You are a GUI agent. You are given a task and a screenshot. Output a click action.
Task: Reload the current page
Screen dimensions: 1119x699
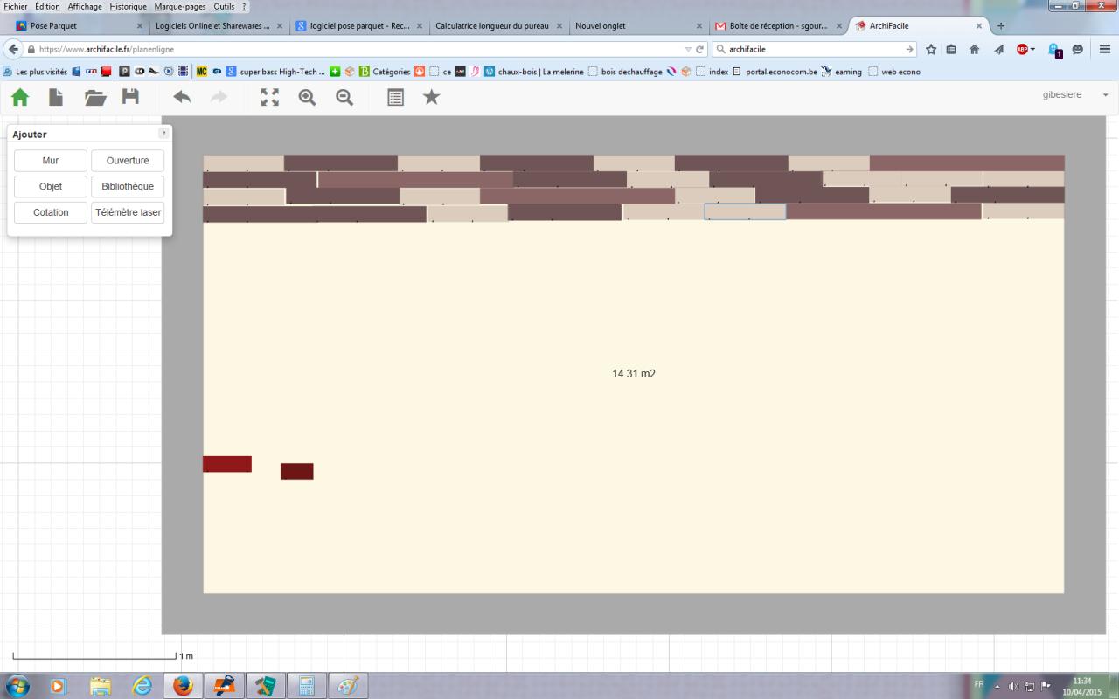(700, 50)
